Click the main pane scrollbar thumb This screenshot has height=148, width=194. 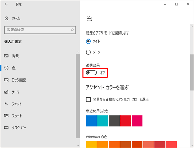[x=192, y=72]
